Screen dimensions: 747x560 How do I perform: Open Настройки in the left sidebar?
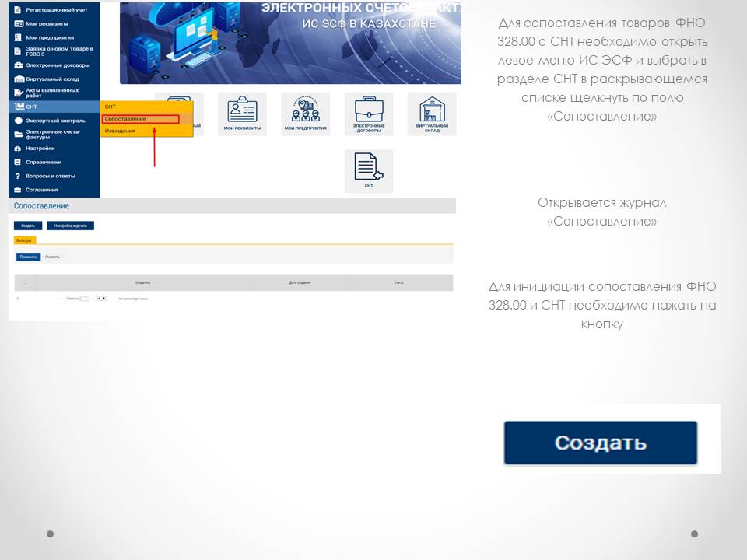tap(40, 148)
